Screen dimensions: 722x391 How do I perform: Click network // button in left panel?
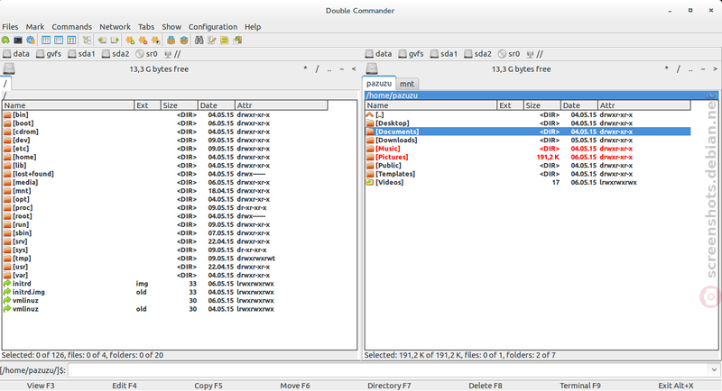pos(172,54)
